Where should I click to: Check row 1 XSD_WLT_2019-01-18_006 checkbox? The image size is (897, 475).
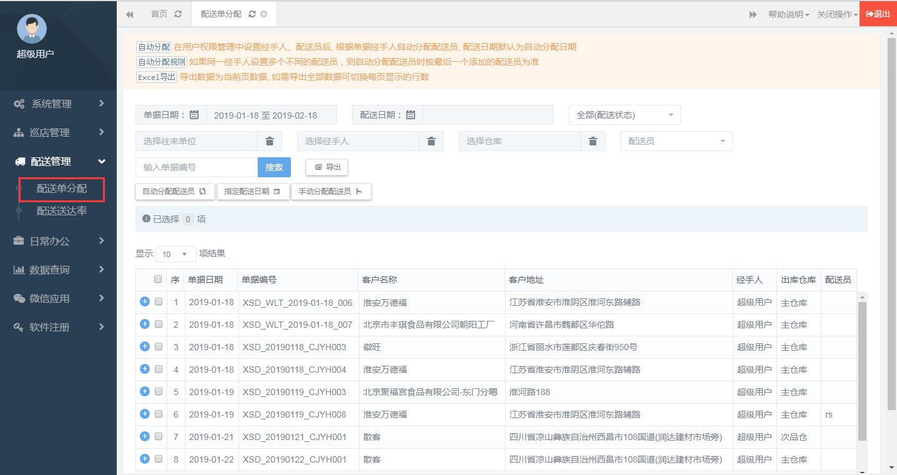[159, 301]
